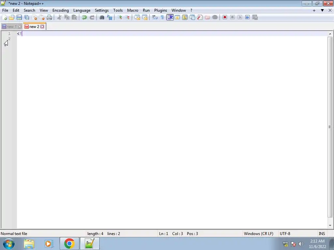Viewport: 334px width, 250px height.
Task: Click UTF-8 encoding in status bar
Action: point(285,234)
